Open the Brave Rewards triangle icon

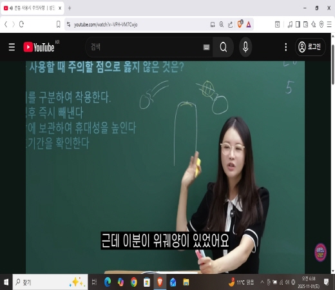(249, 24)
